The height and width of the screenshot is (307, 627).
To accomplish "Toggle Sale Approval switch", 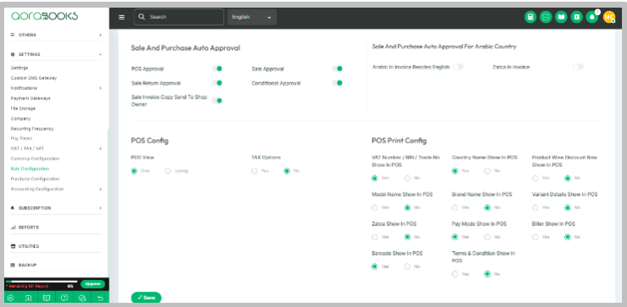I will point(337,69).
